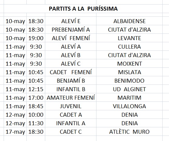Select the AMATEUR FEMENÍ cell
This screenshot has height=141, width=169.
[x=71, y=98]
